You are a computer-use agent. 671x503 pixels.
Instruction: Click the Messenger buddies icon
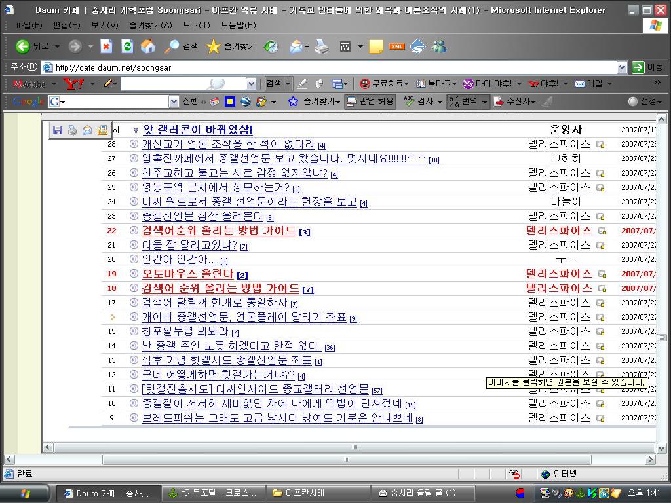coord(439,46)
